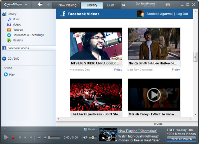
Task: Click the Previous track button
Action: (x=20, y=138)
